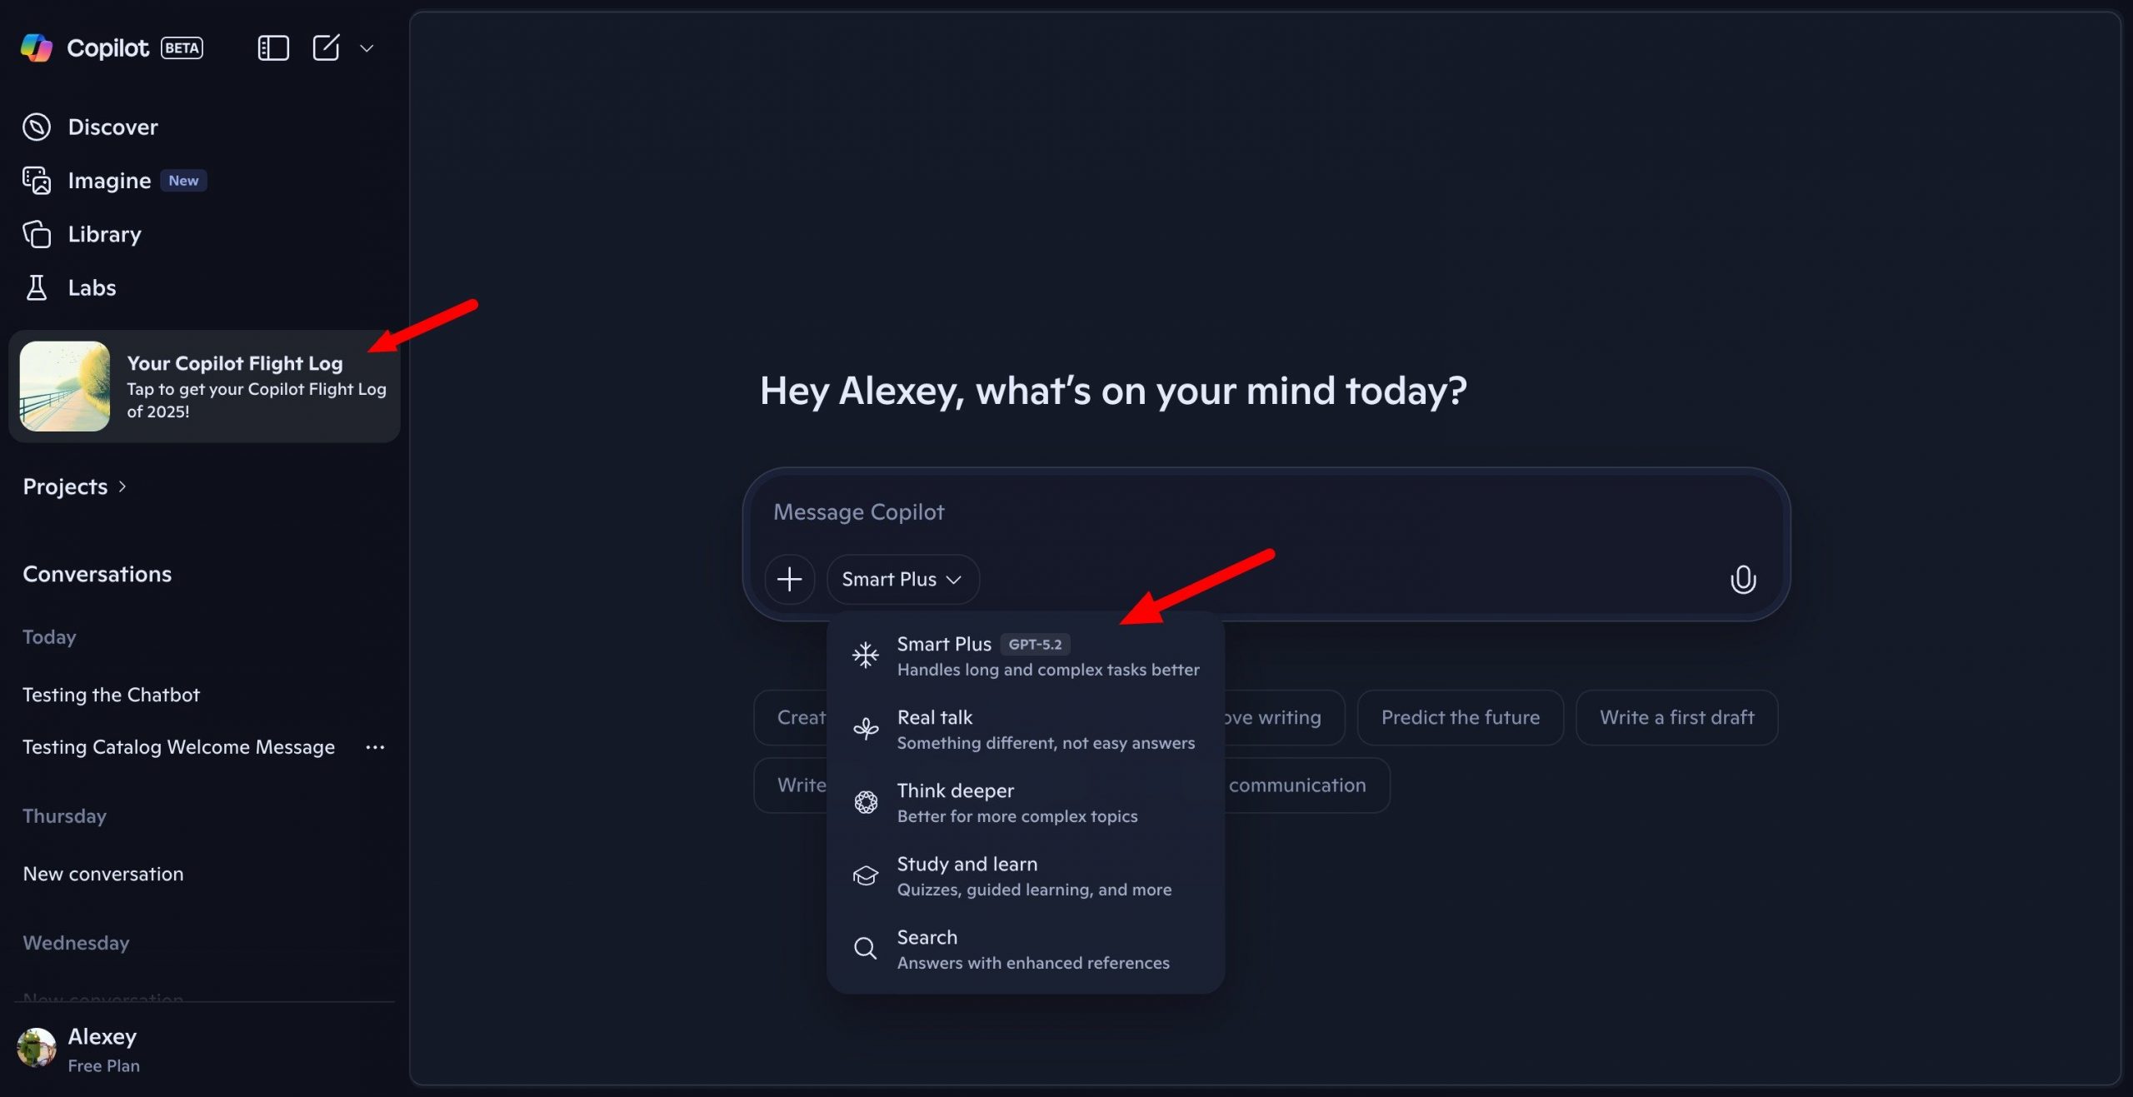This screenshot has width=2133, height=1097.
Task: Click the Predict the future suggestion
Action: click(1460, 717)
